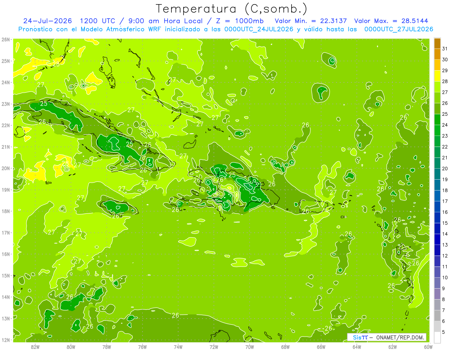Click the "74W" longitude axis label
Screen dimensions: 455x352
(x=178, y=347)
